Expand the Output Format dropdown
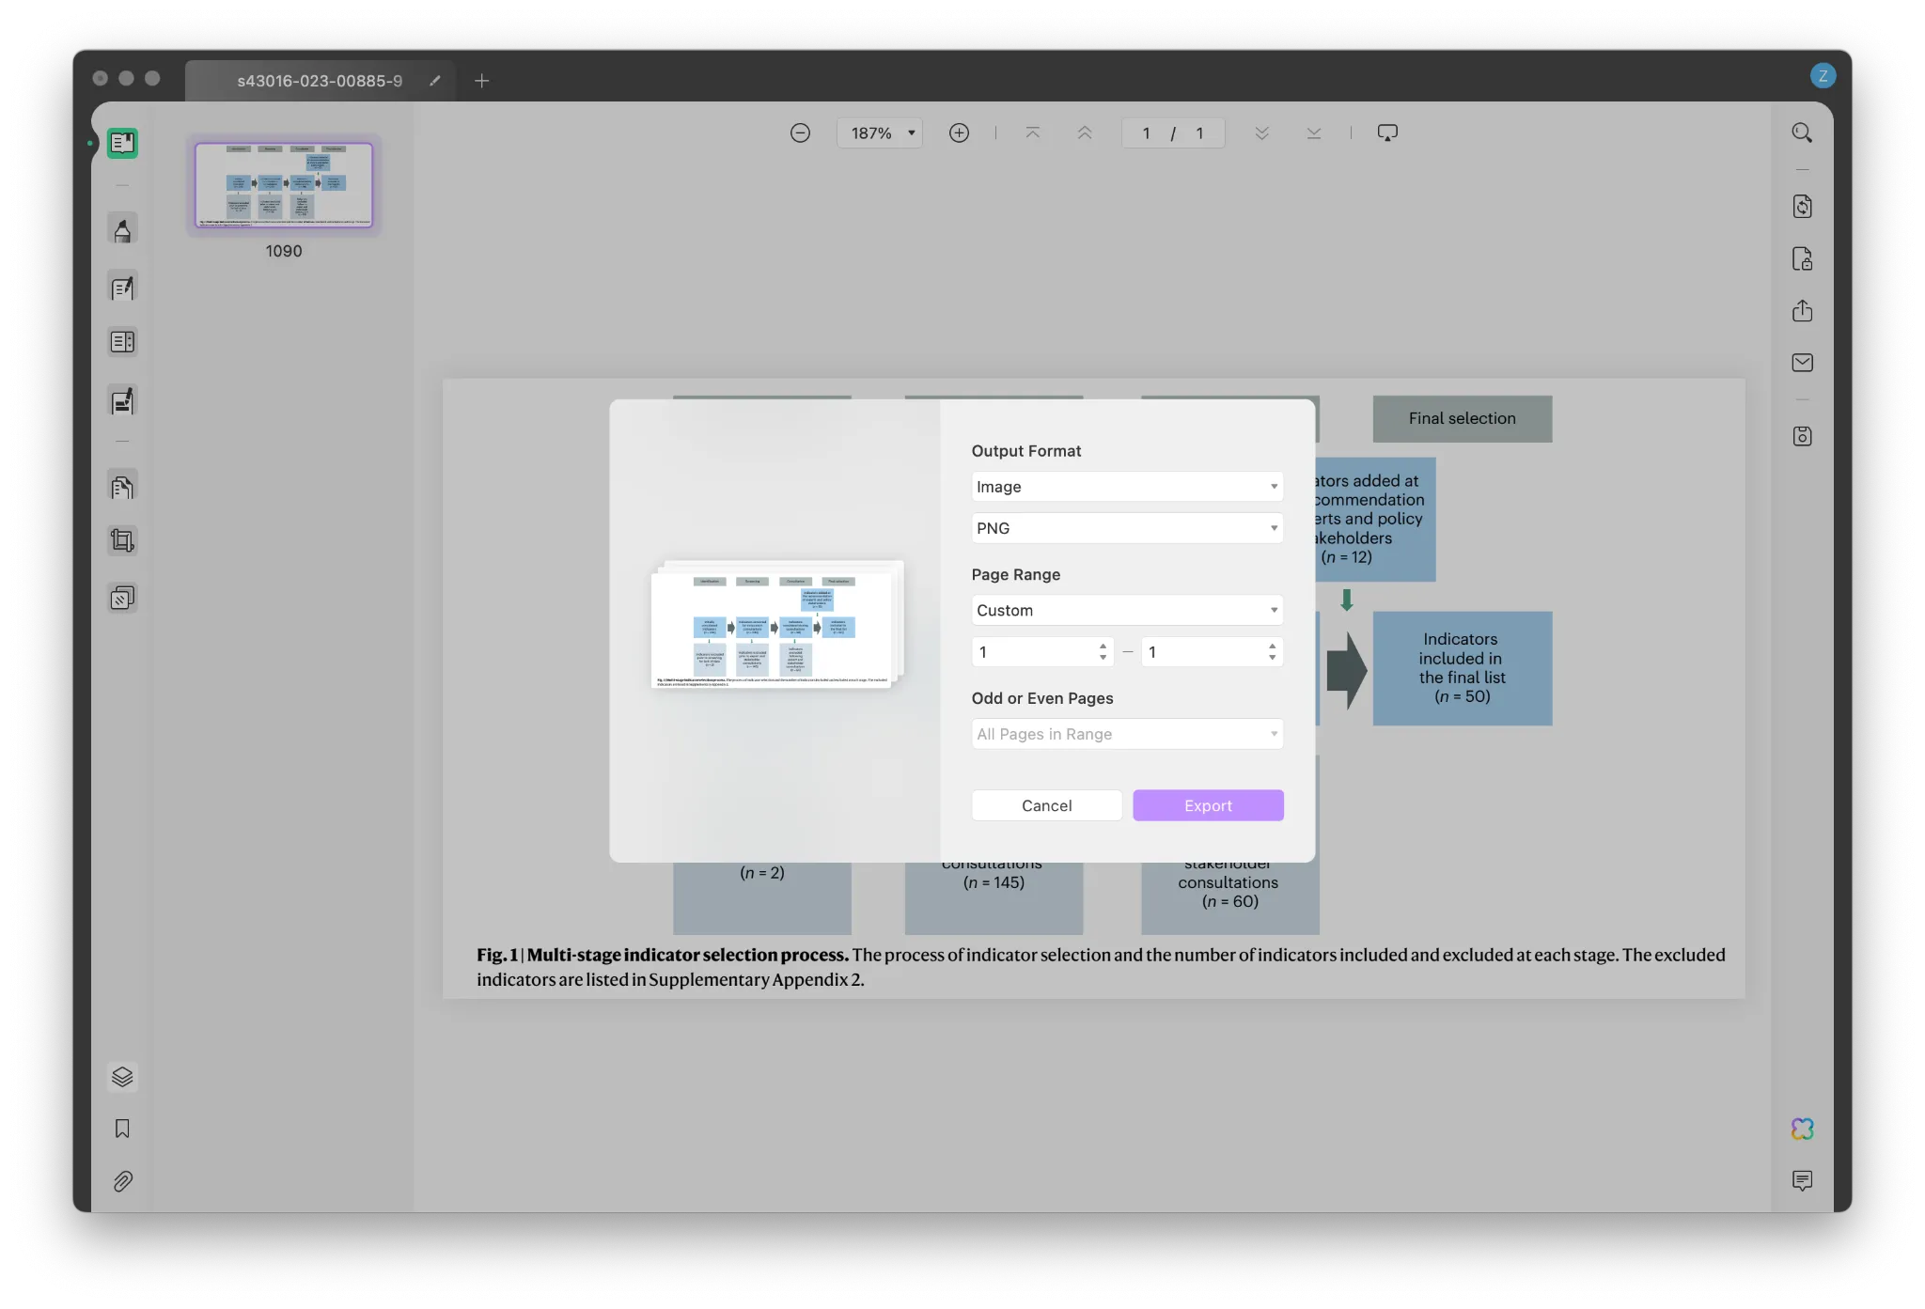This screenshot has height=1309, width=1925. coord(1124,485)
